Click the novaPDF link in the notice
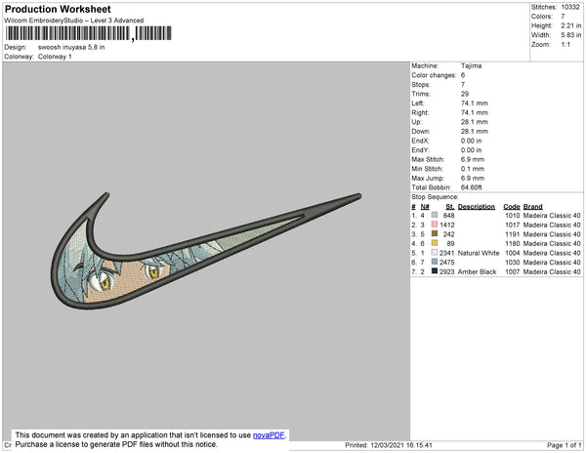 point(269,435)
